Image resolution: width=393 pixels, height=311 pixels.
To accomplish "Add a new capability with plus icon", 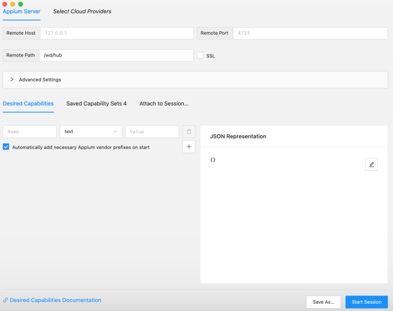I will tap(189, 147).
